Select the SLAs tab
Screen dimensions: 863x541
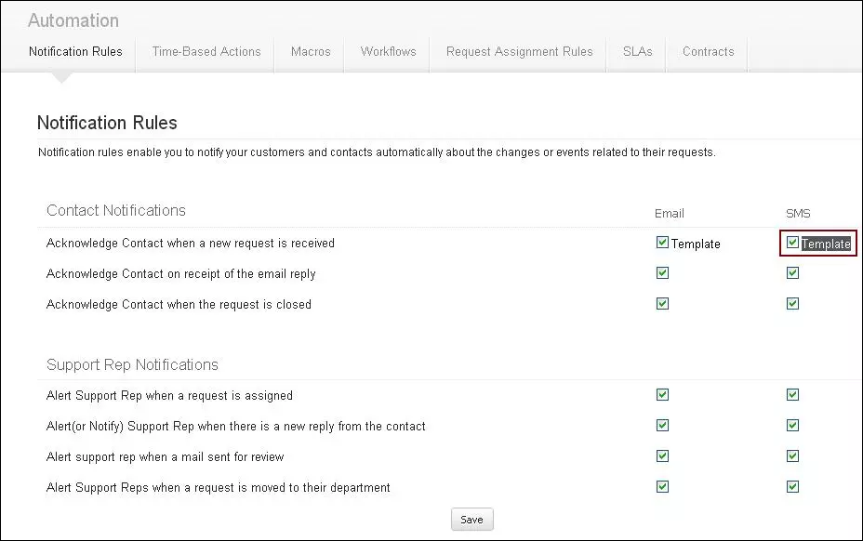coord(637,52)
